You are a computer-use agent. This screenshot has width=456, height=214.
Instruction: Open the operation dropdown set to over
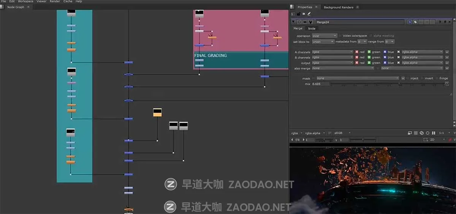click(324, 36)
